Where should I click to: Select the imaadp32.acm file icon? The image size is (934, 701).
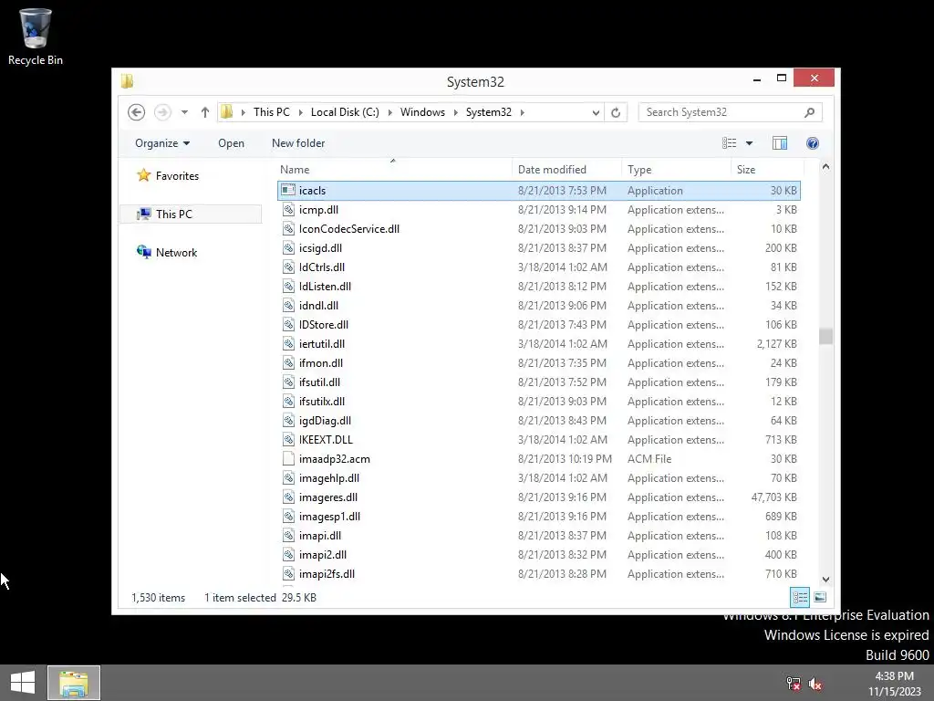coord(288,458)
